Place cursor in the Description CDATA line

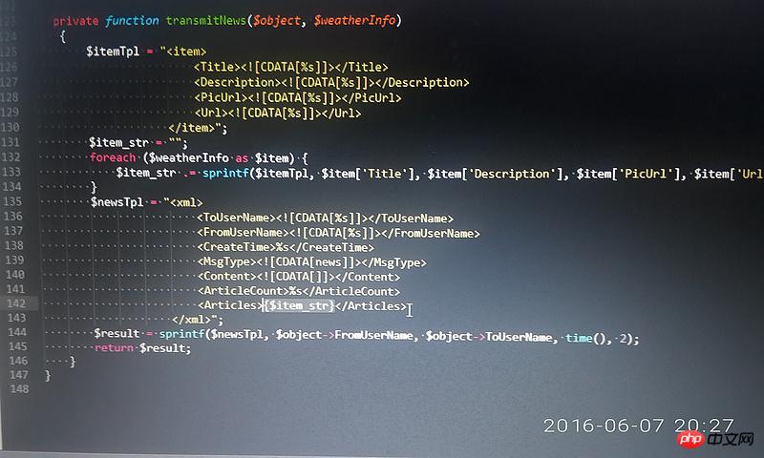click(x=331, y=82)
